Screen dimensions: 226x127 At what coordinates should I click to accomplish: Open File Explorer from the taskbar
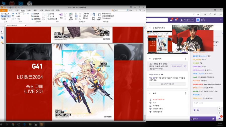(x=30, y=124)
